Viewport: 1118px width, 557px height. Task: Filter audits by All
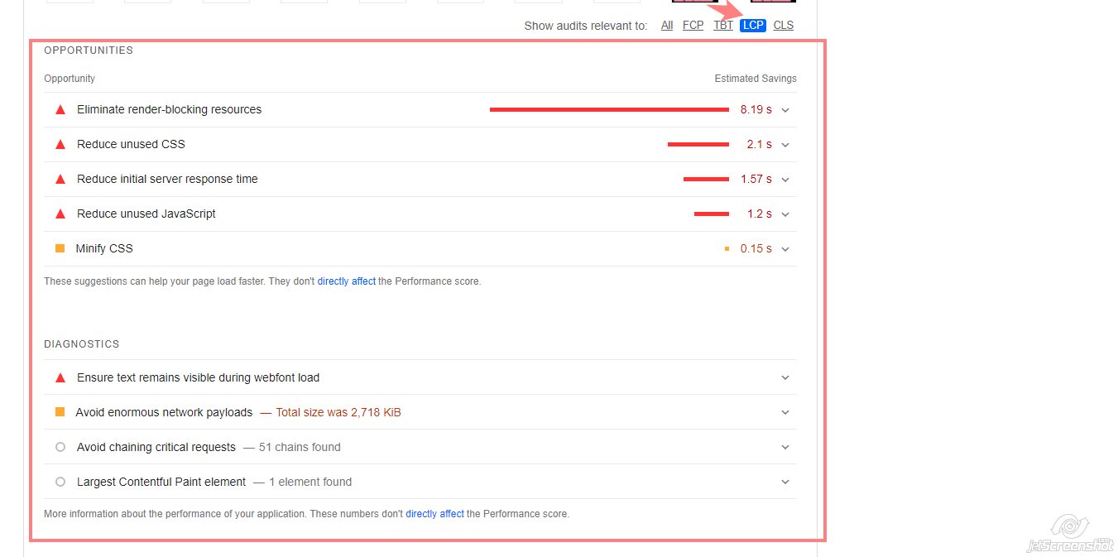(667, 26)
